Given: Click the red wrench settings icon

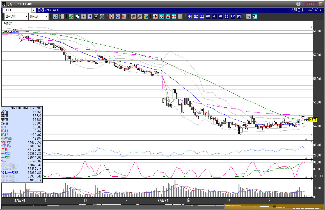Looking at the screenshot, I should pyautogui.click(x=140, y=17).
